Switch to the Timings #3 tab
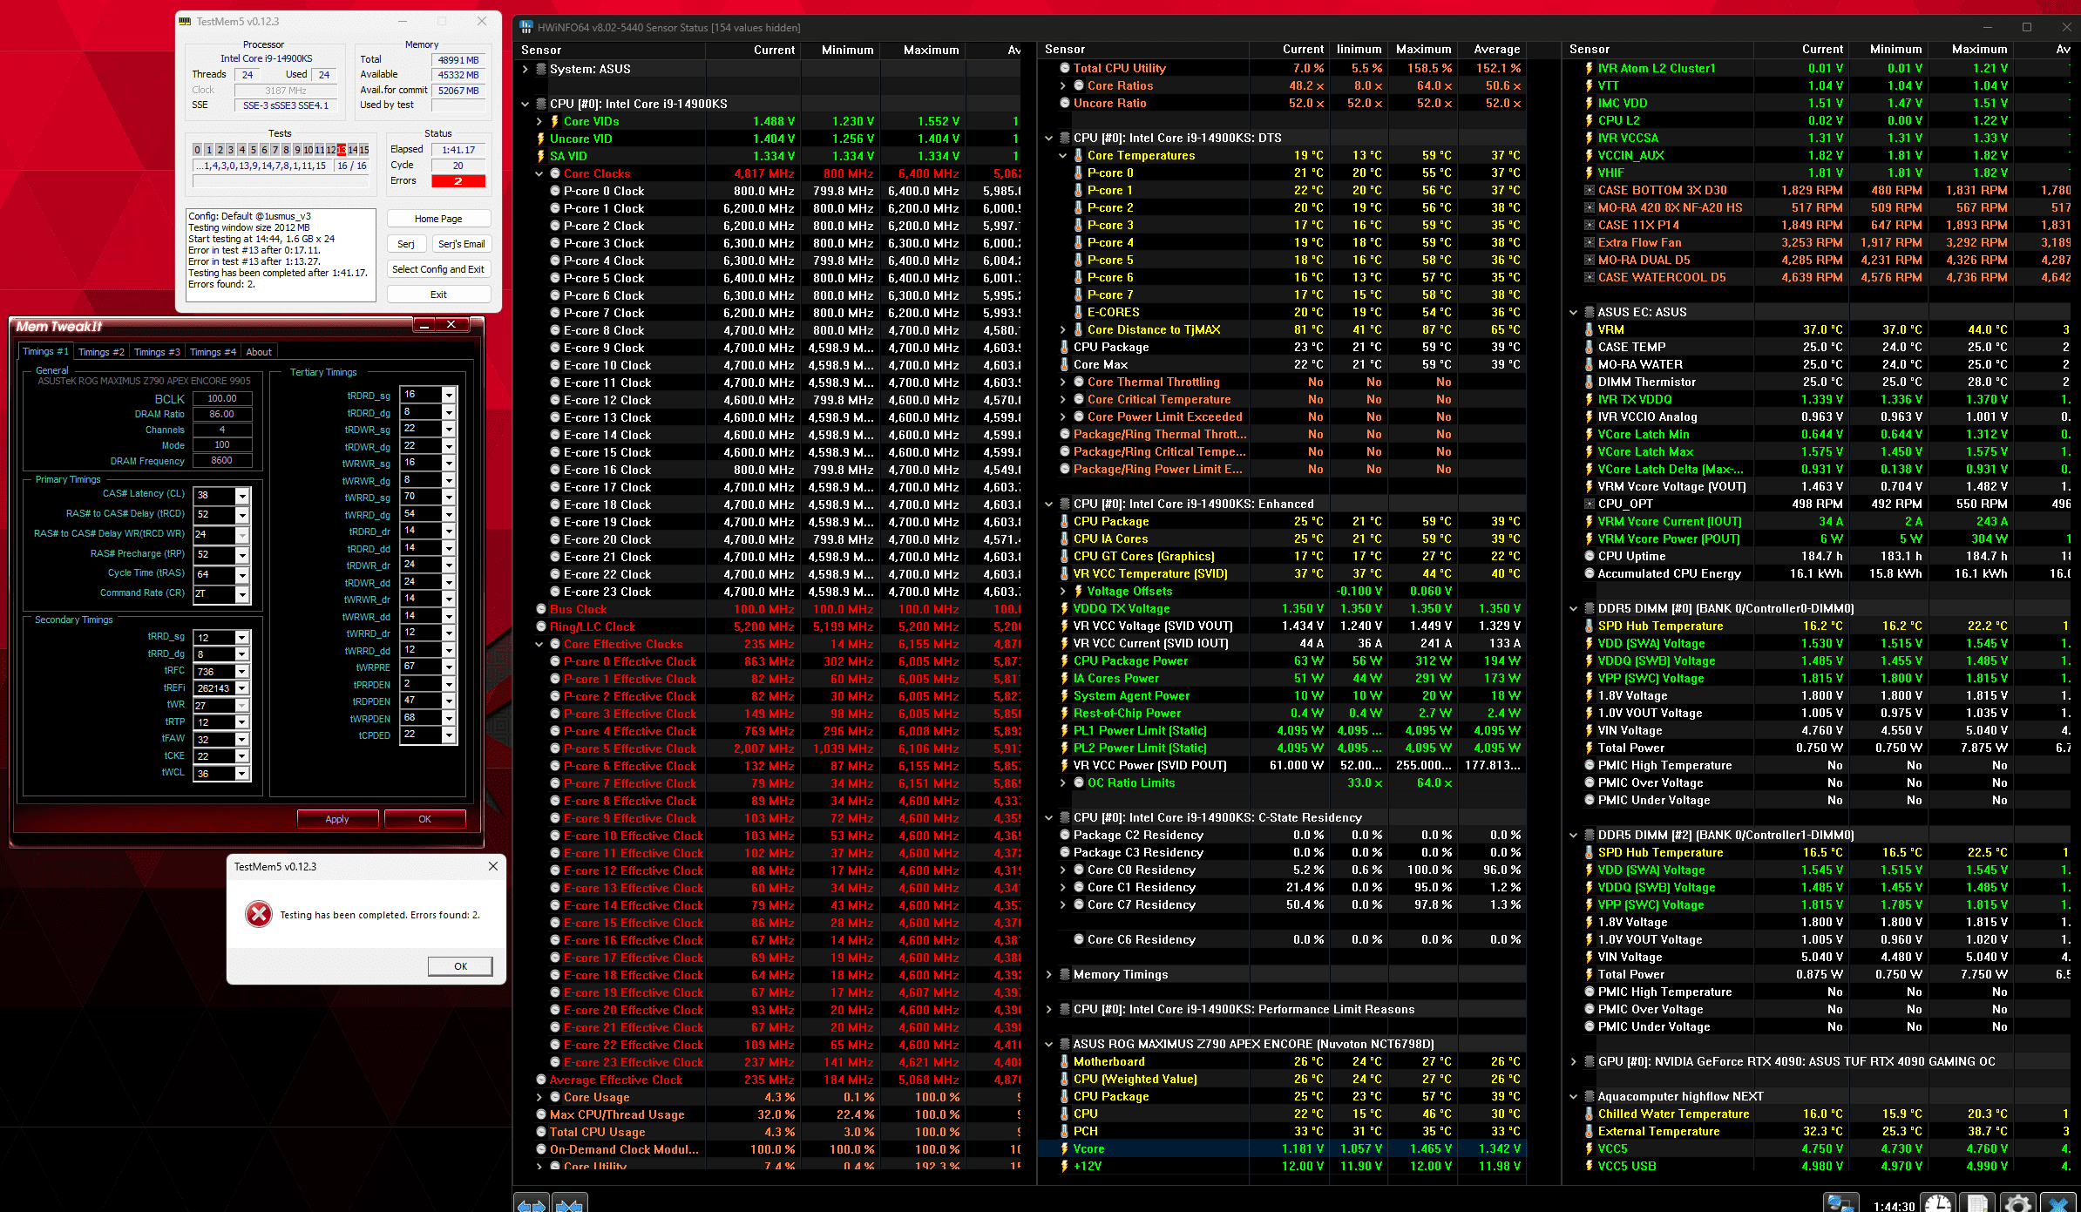The width and height of the screenshot is (2081, 1212). [157, 352]
